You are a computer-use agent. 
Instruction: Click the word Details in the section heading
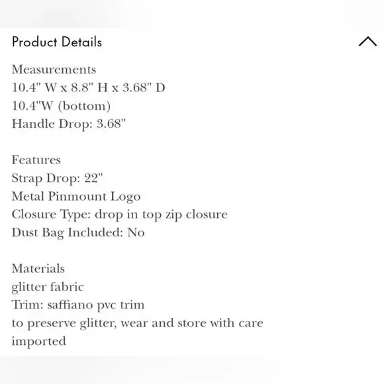[x=82, y=42]
